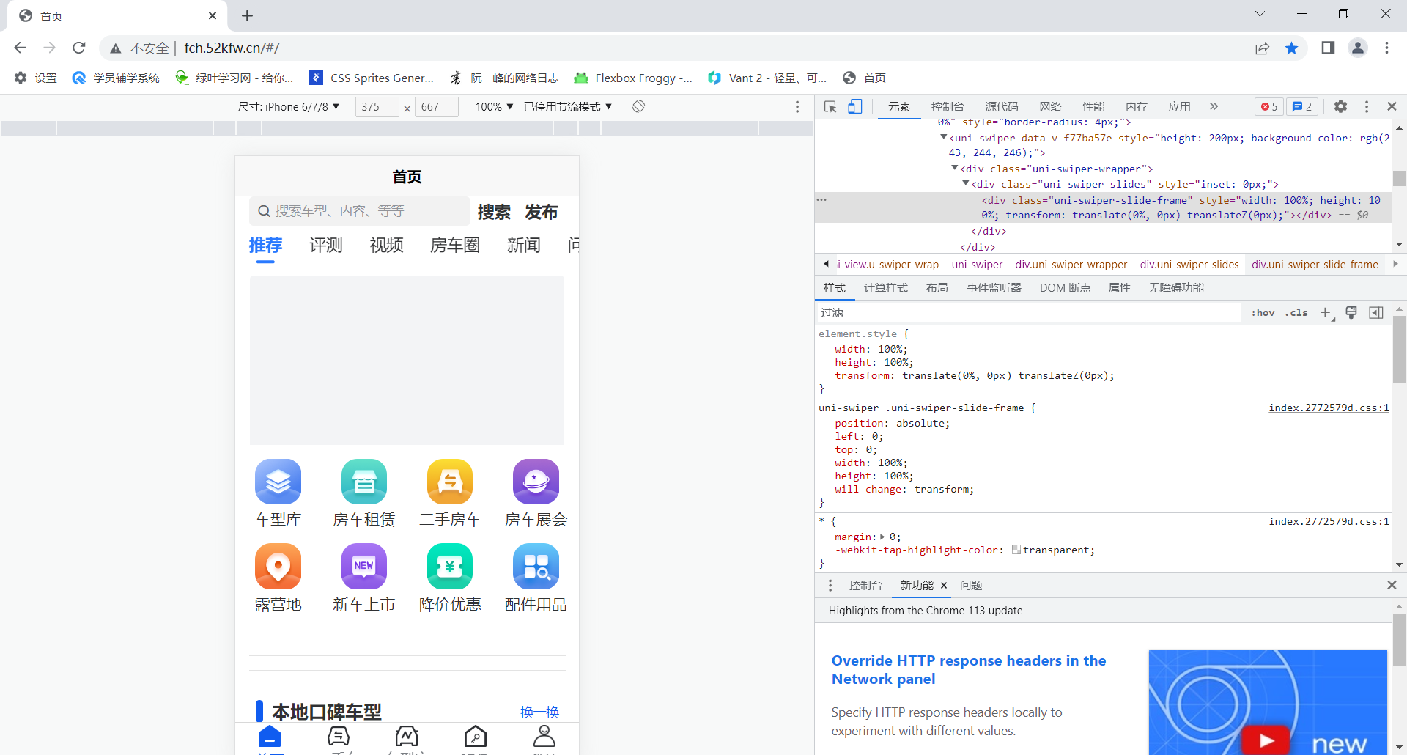Open the 房车展会 category icon
The width and height of the screenshot is (1407, 755).
click(x=536, y=482)
